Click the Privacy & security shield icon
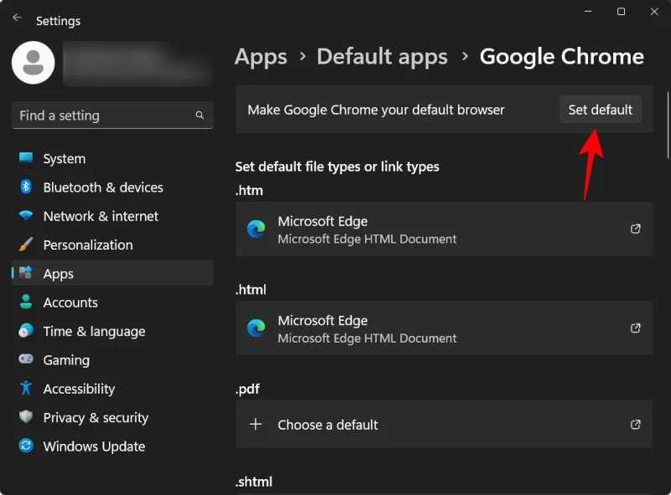671x495 pixels. 26,417
